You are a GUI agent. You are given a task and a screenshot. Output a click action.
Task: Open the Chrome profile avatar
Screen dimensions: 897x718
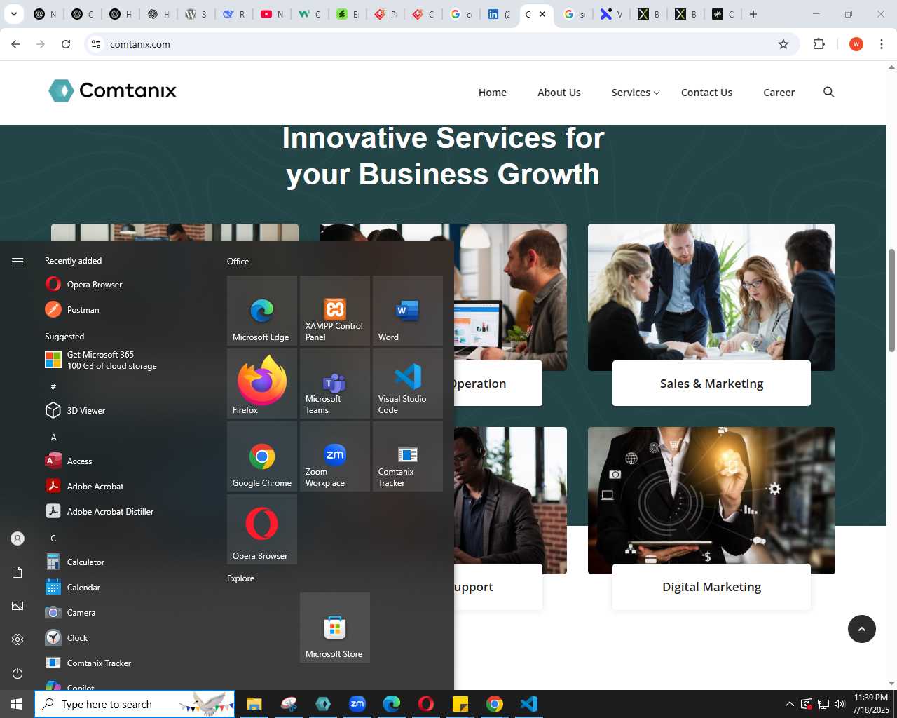tap(856, 44)
